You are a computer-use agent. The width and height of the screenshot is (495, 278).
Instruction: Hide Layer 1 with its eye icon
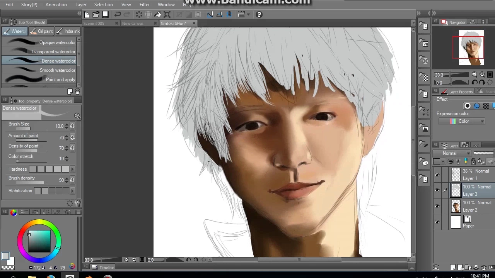point(437,175)
